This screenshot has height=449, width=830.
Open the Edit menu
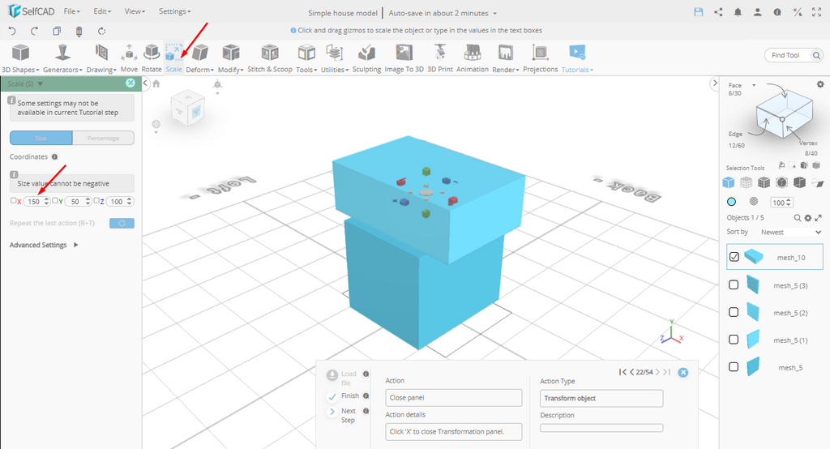(x=101, y=11)
